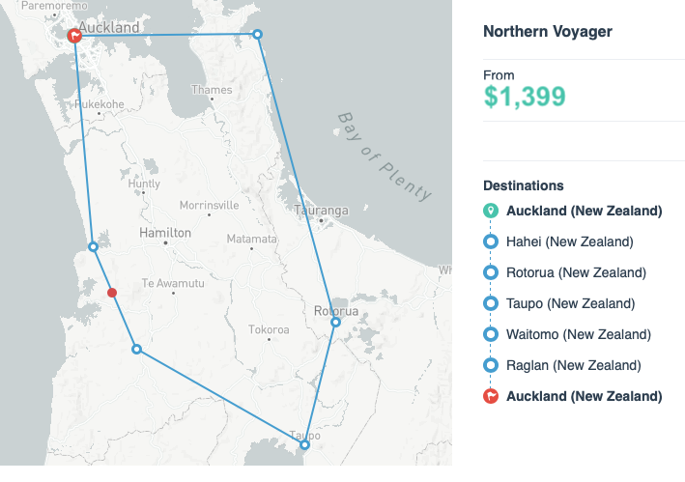Open first Auckland (New Zealand) start entry
This screenshot has width=685, height=482.
(x=585, y=211)
